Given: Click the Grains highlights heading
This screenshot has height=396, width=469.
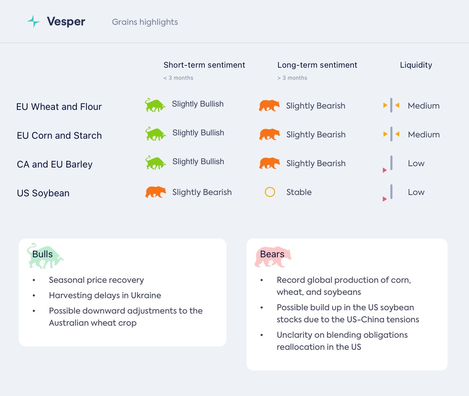Looking at the screenshot, I should [145, 22].
